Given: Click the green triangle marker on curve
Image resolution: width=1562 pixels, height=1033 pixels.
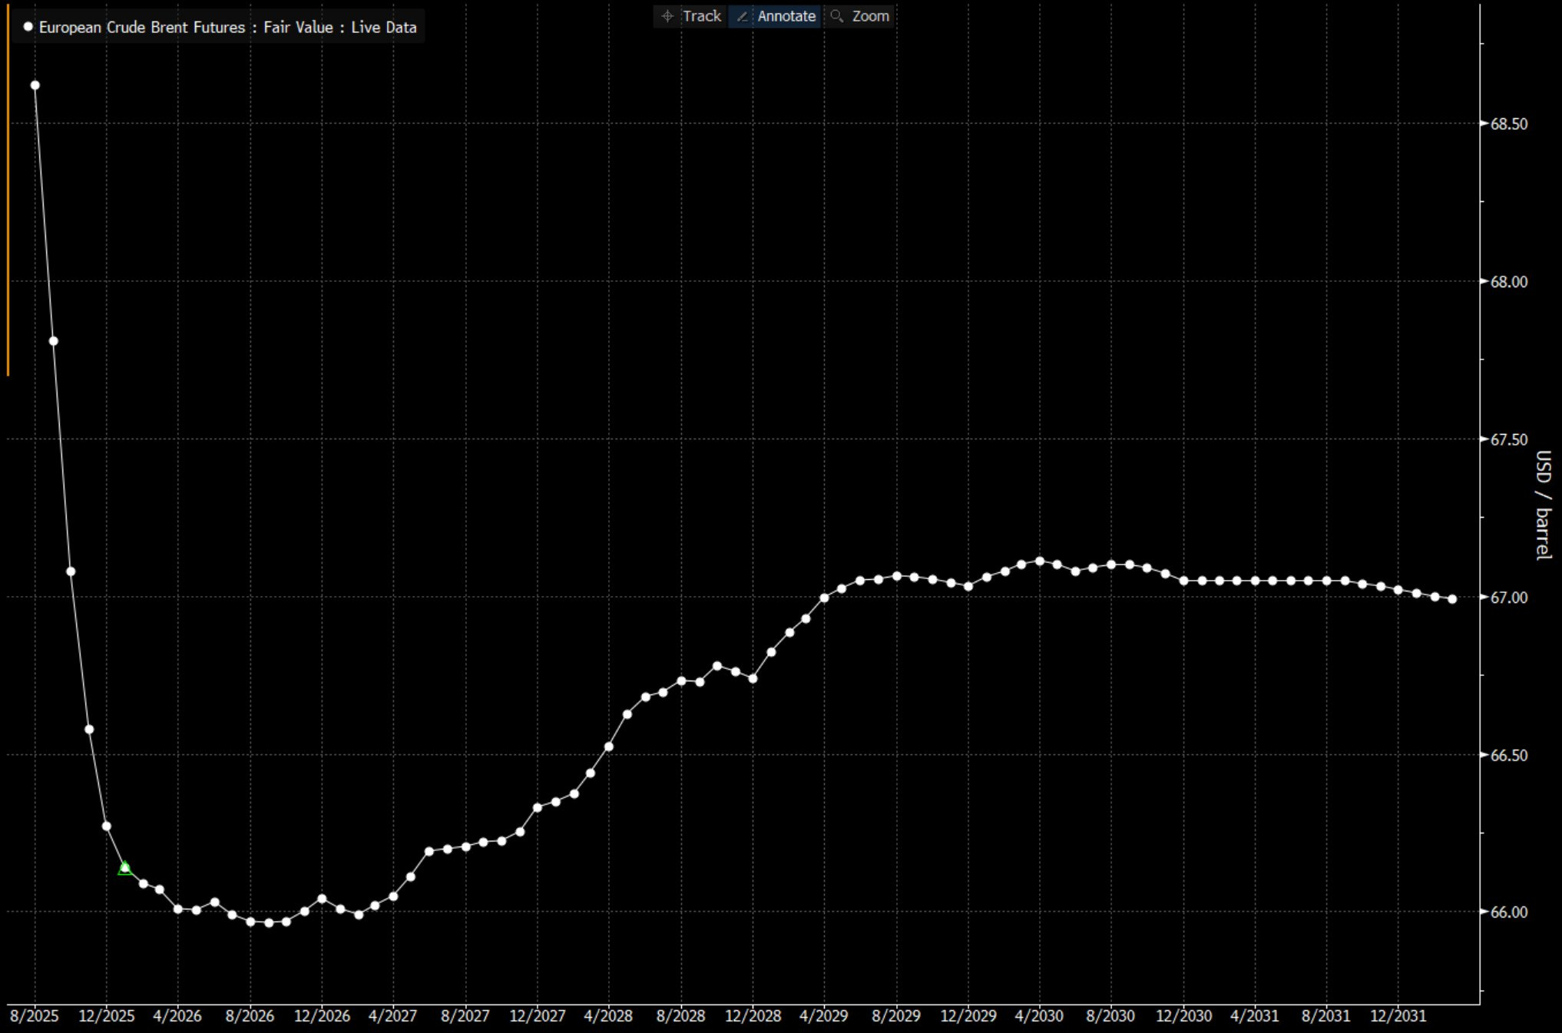Looking at the screenshot, I should coord(124,869).
